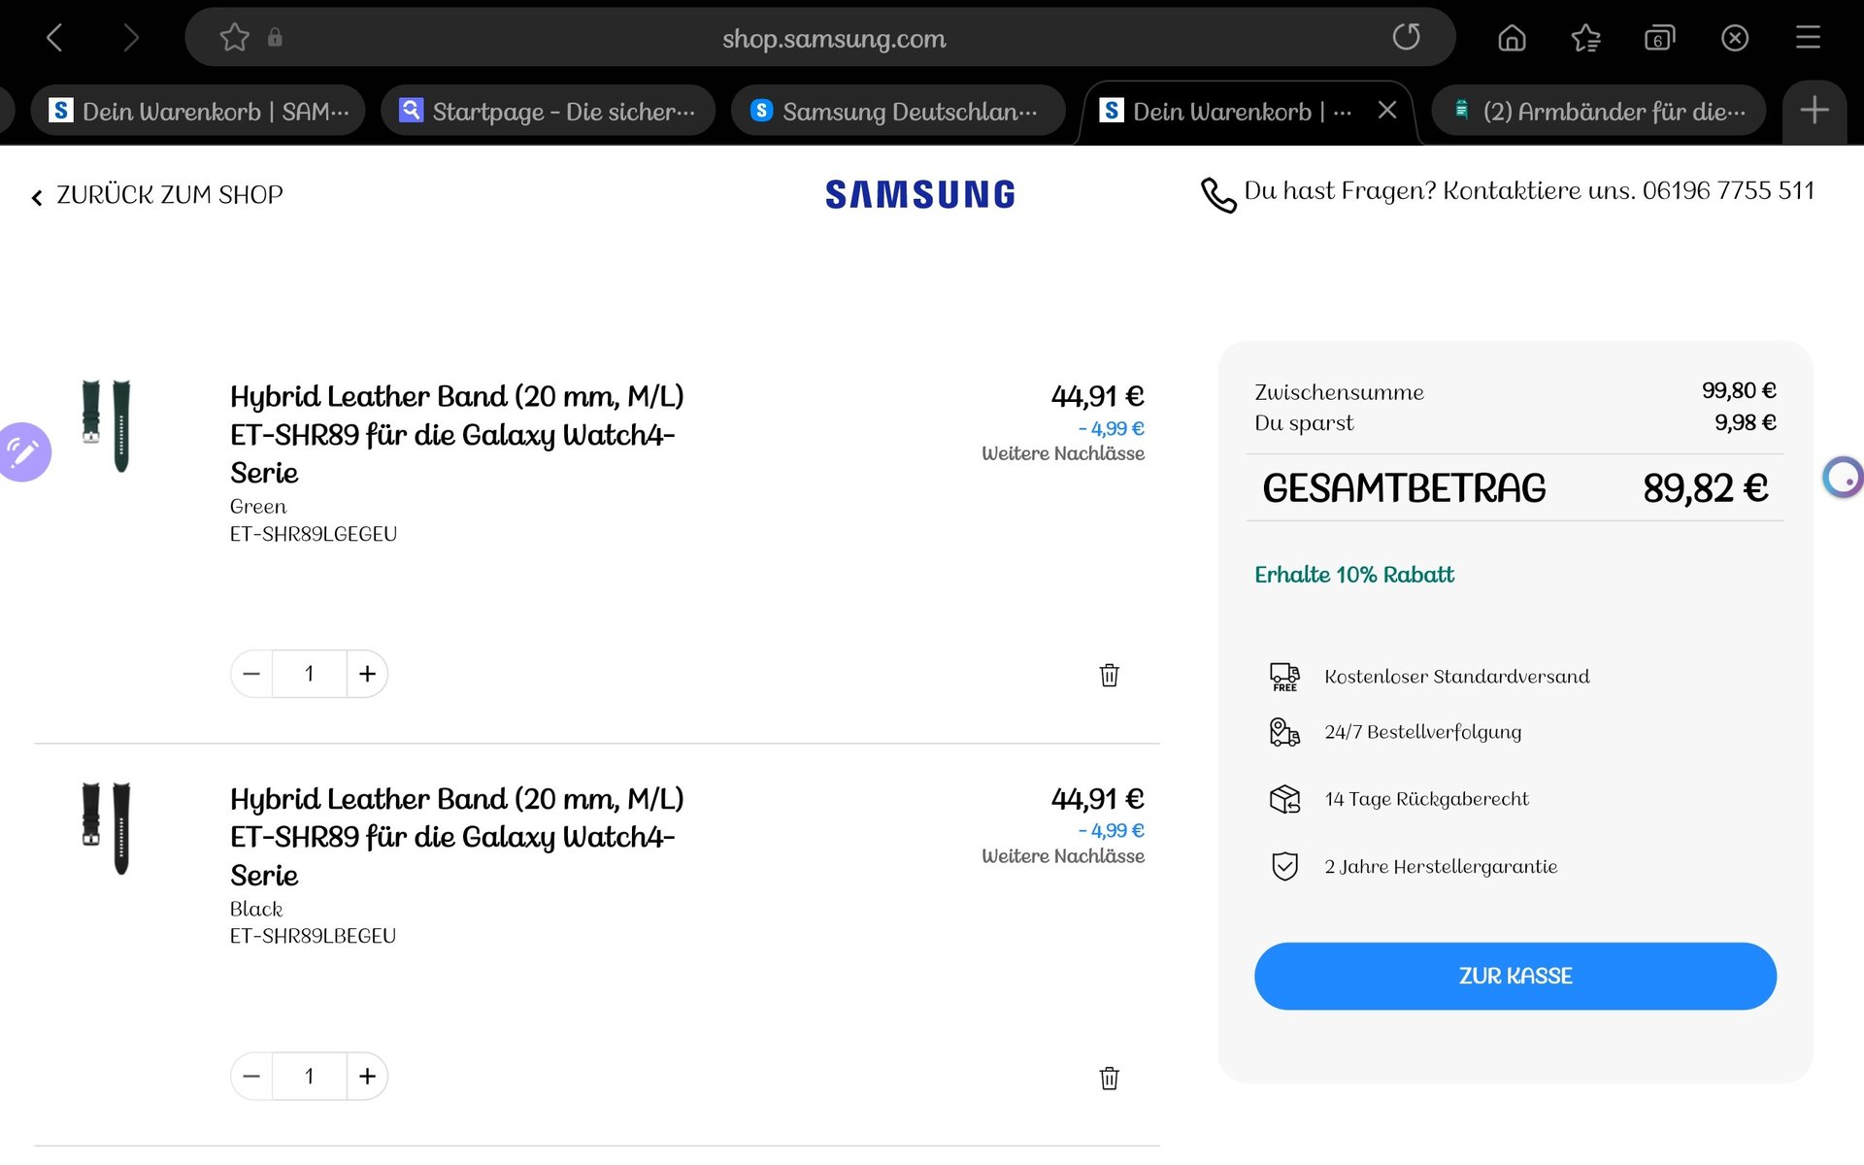Switch to the Samsung Deutschland tab

(898, 112)
